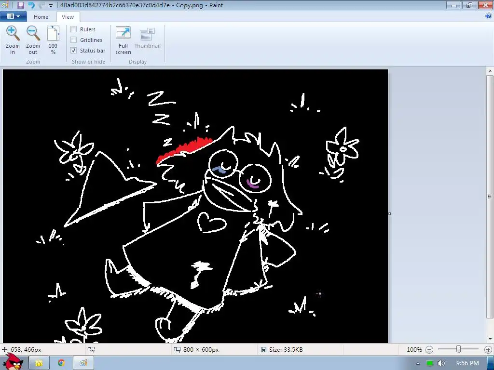Viewport: 494px width, 370px height.
Task: Click the vertical scrollbar up arrow
Action: (490, 71)
